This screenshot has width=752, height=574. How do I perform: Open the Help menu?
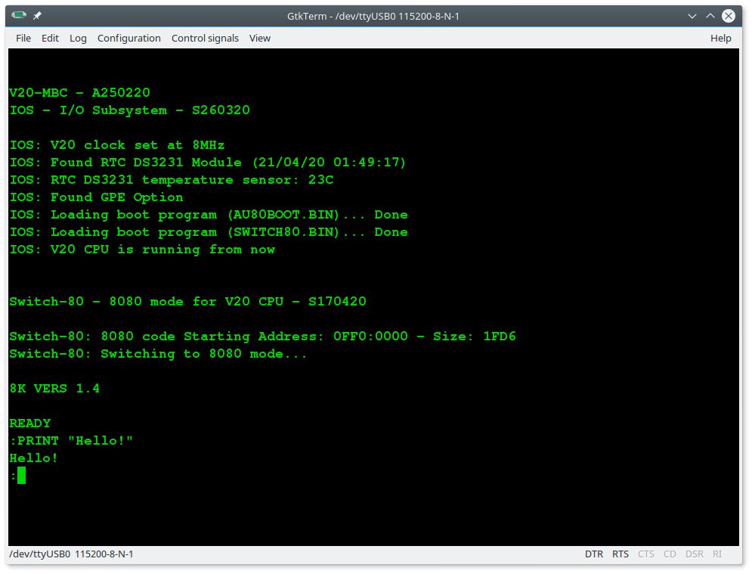coord(720,39)
